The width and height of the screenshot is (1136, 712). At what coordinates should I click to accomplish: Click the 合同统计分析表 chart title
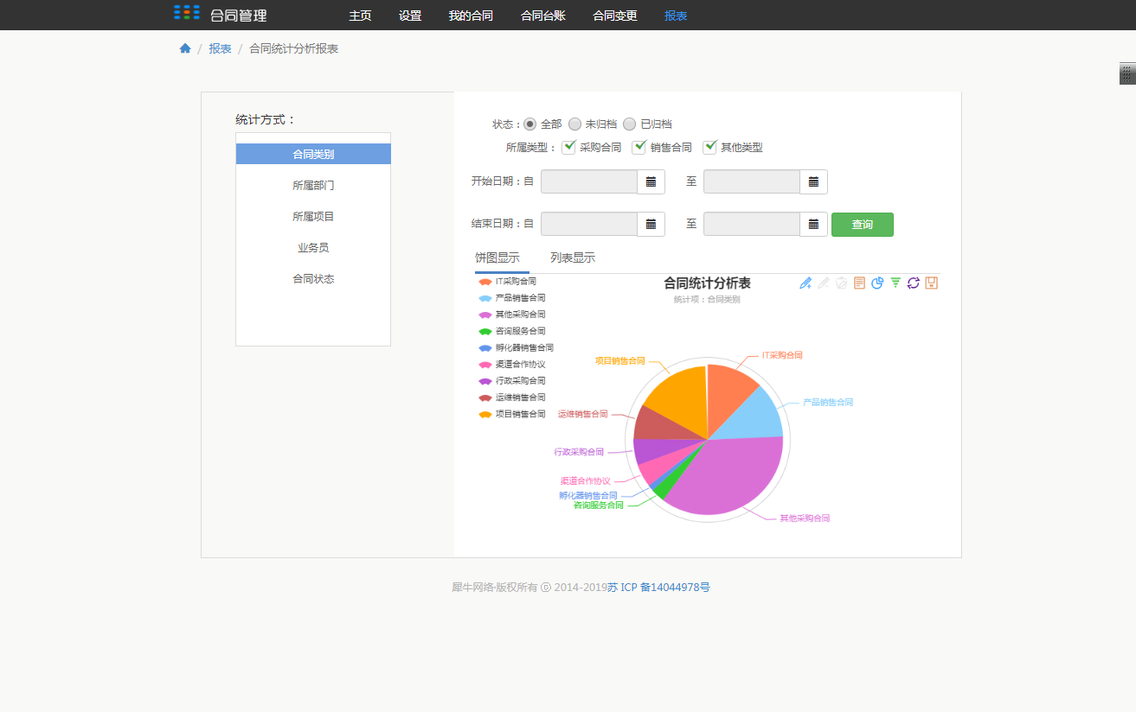point(707,283)
